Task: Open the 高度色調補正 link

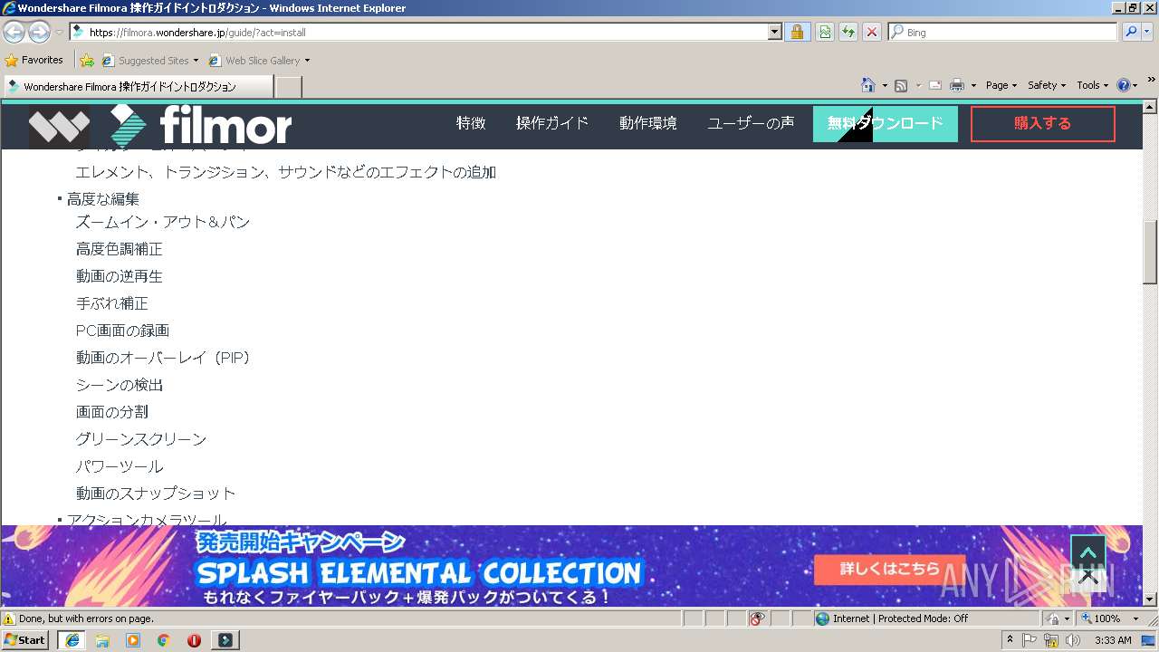Action: tap(120, 249)
